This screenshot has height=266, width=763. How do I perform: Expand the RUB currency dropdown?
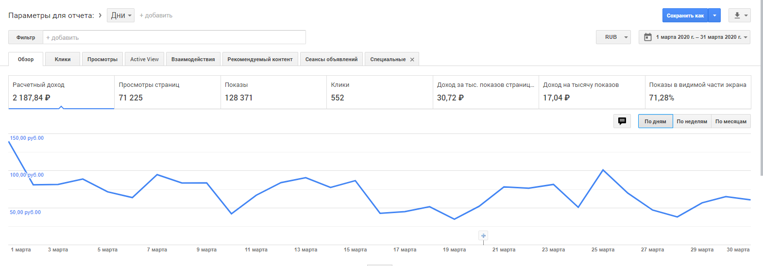tap(613, 37)
